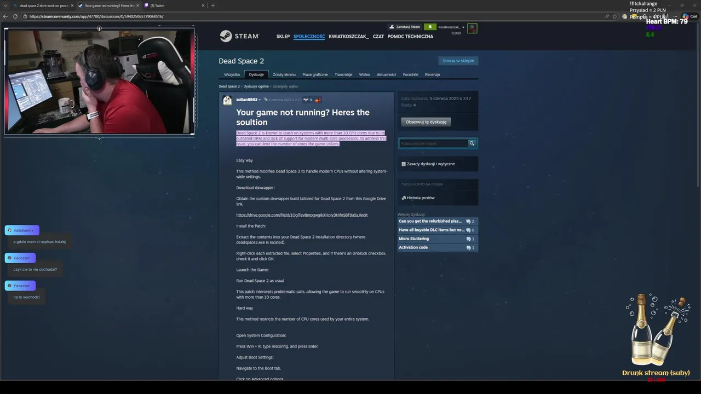Reload the page with refresh icon

[x=15, y=16]
